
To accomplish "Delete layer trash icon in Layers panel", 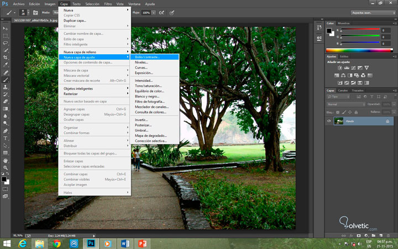I will (388, 236).
